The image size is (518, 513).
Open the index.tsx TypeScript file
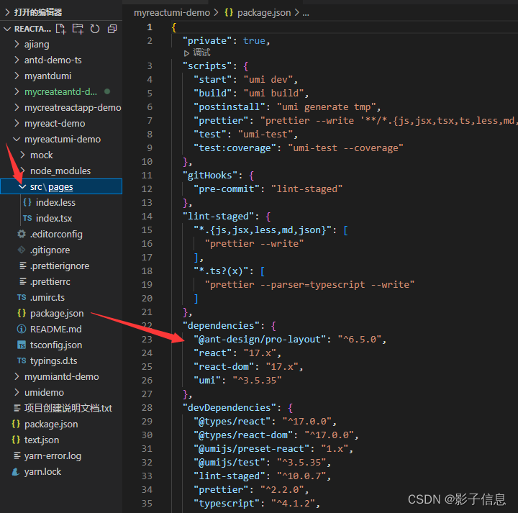click(x=54, y=219)
